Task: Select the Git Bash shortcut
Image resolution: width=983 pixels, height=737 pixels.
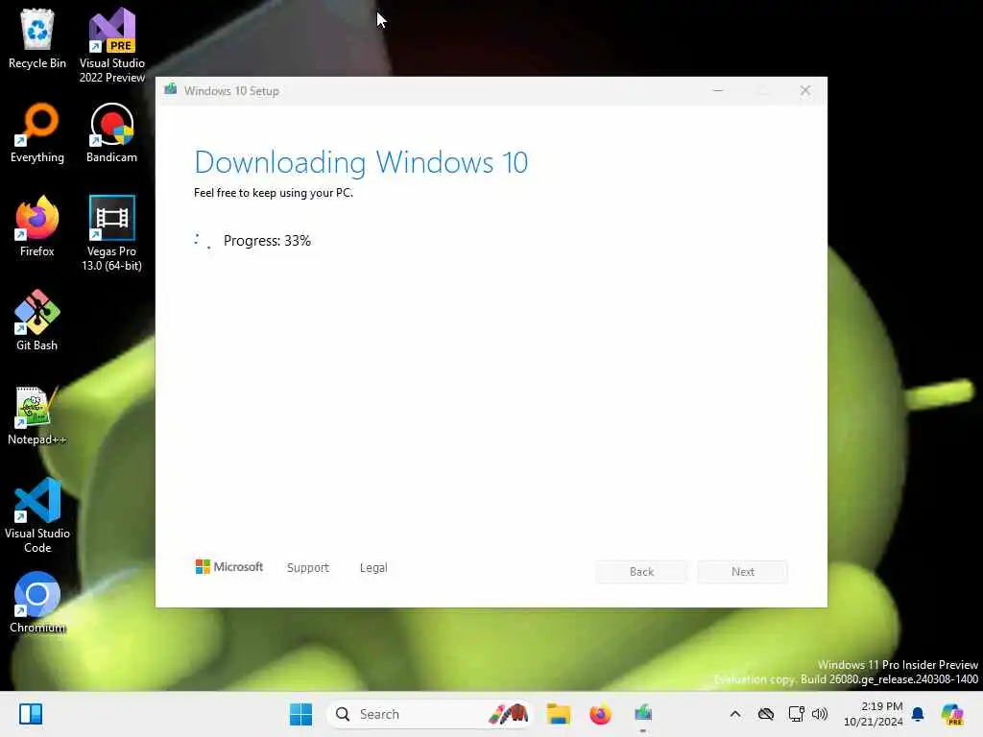Action: click(37, 321)
